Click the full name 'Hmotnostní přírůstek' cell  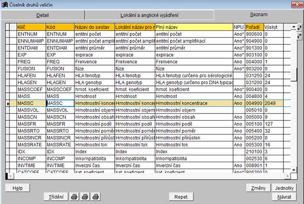[x=194, y=138]
